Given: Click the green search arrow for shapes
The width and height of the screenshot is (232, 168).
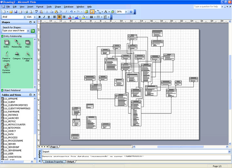Looking at the screenshot, I should pyautogui.click(x=33, y=30).
